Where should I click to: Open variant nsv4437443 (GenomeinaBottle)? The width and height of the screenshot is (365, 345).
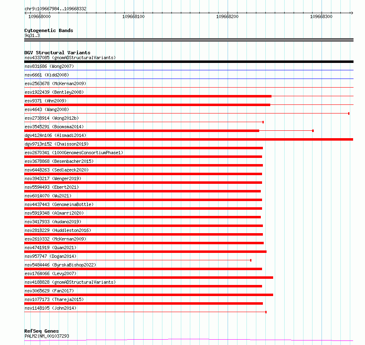coord(59,204)
